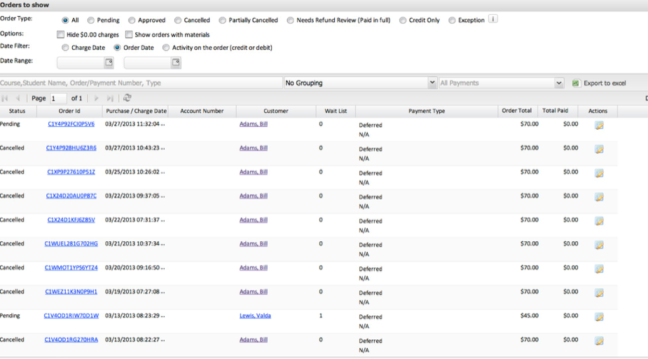Click Export to excel button

tap(599, 83)
